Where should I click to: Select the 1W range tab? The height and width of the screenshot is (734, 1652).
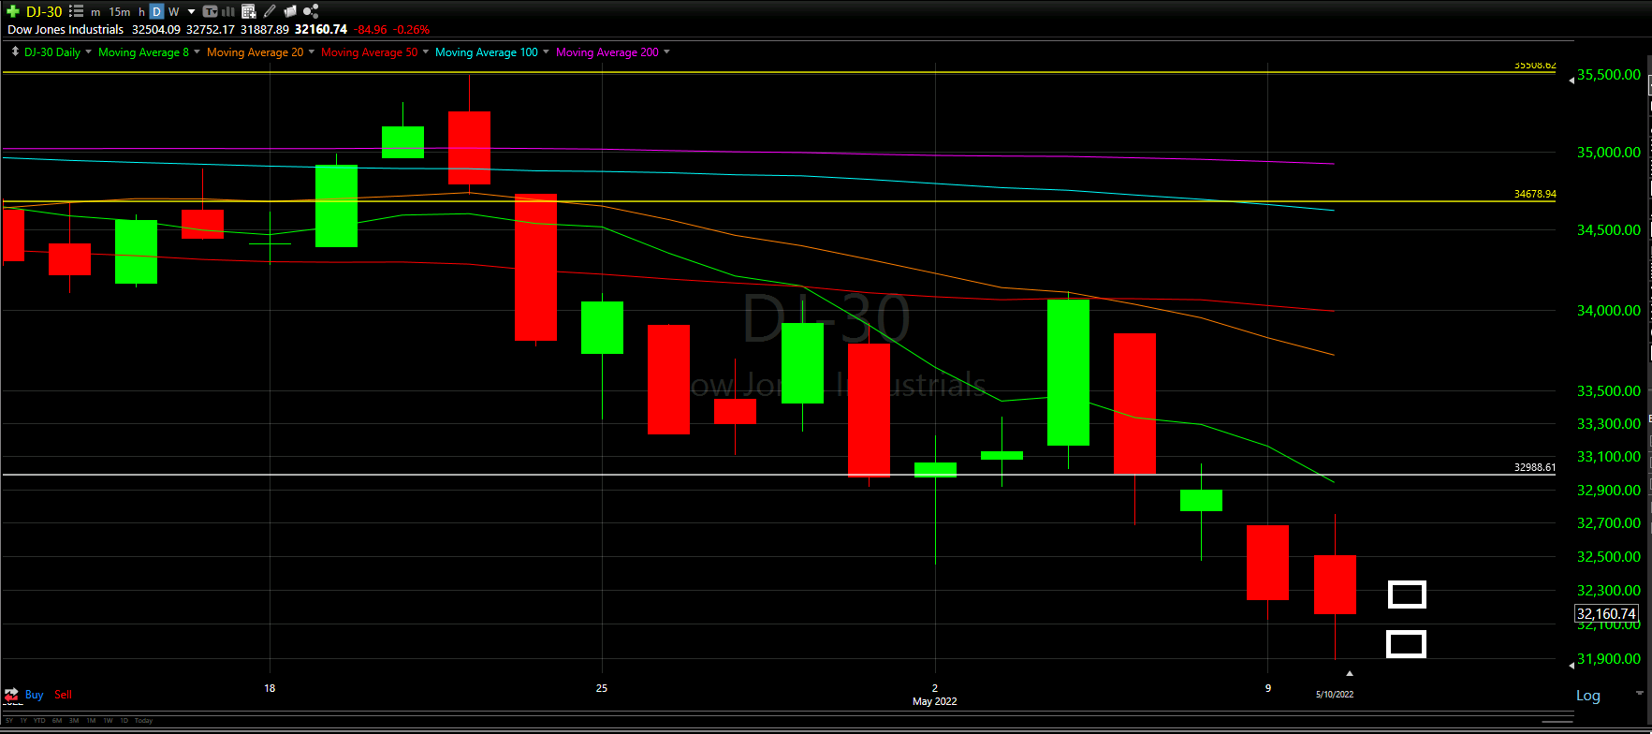pyautogui.click(x=108, y=721)
